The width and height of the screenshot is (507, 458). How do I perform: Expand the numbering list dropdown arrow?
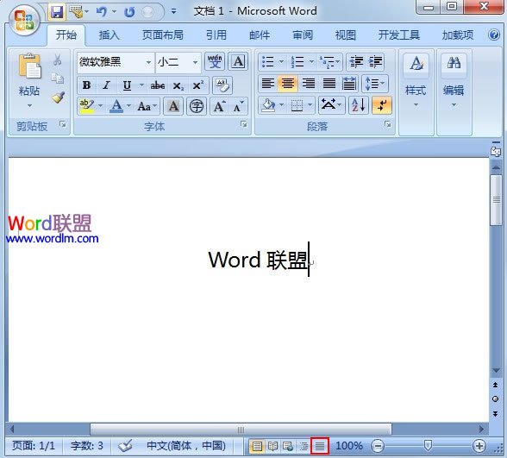pos(311,61)
